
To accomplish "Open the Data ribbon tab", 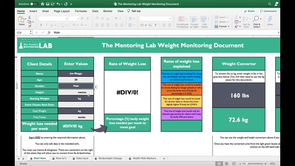I will [95, 11].
